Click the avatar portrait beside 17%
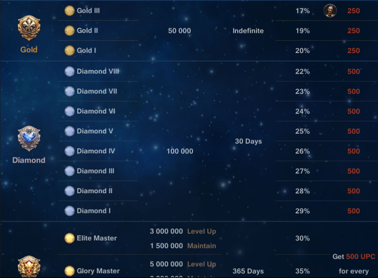The width and height of the screenshot is (378, 278). click(x=330, y=10)
